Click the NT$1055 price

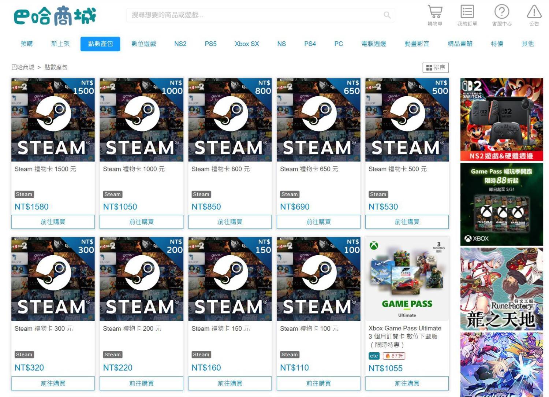385,368
